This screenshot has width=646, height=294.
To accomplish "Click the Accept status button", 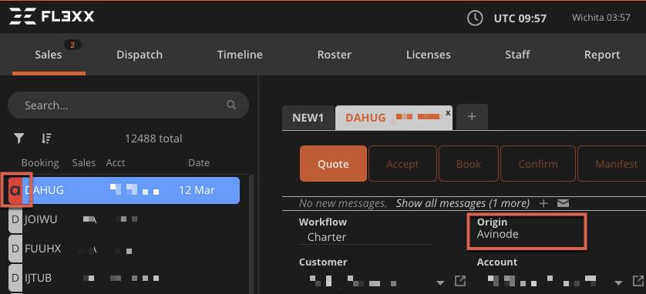I will click(x=402, y=164).
